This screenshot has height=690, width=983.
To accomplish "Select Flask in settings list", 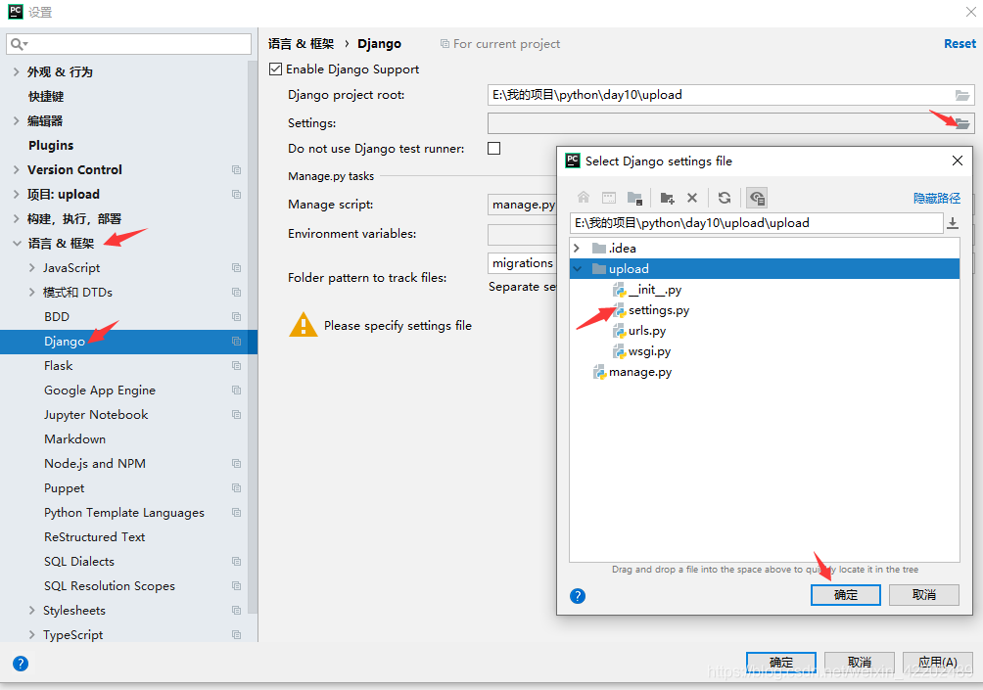I will coord(59,365).
